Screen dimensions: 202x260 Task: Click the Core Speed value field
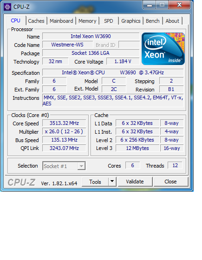tap(64, 123)
